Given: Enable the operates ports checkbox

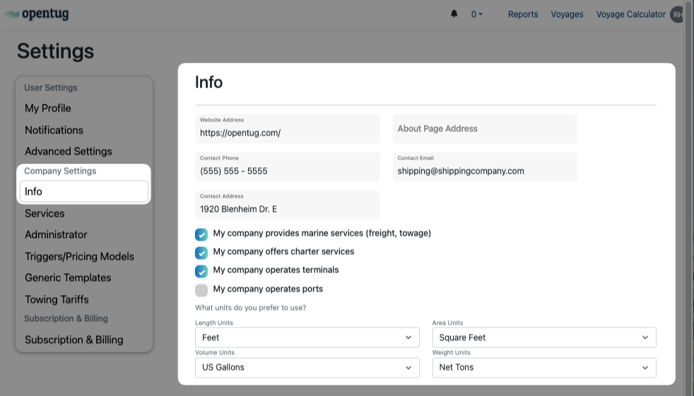Looking at the screenshot, I should 201,290.
